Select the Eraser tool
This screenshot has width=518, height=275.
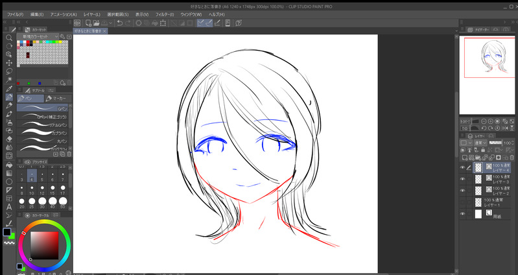coord(9,138)
